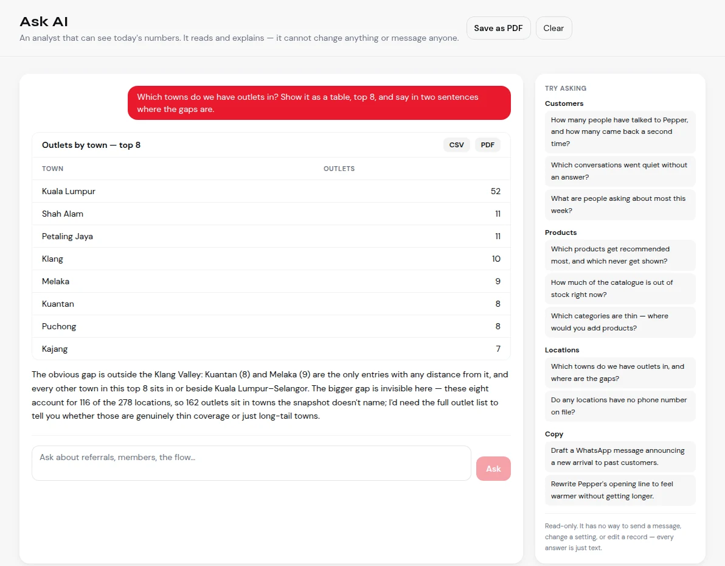Screen dimensions: 725x566
Task: Click the 'Products' section label
Action: [561, 232]
